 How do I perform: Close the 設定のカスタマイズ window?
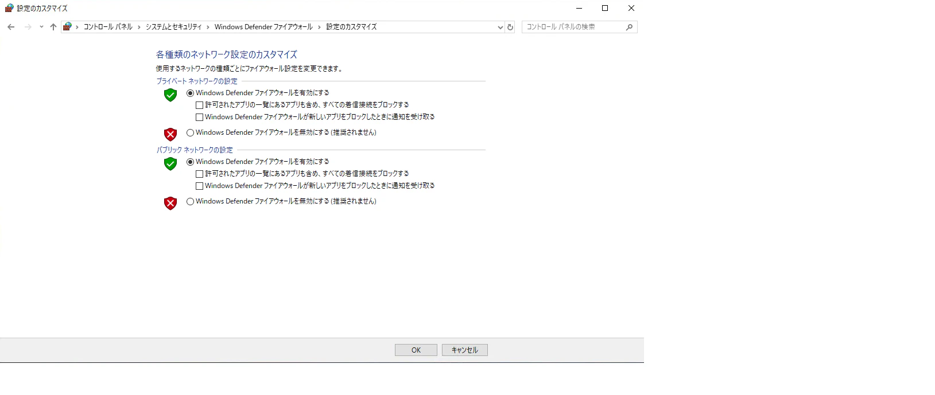631,8
